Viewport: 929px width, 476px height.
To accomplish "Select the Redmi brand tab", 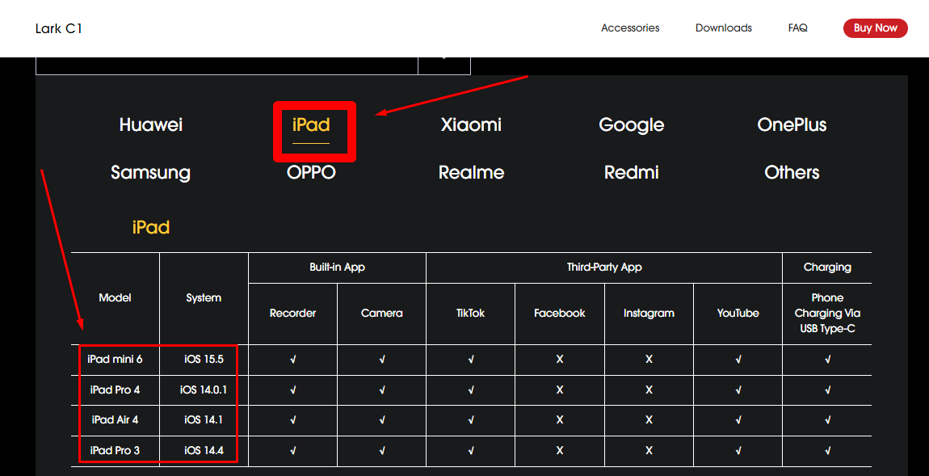I will (x=631, y=172).
